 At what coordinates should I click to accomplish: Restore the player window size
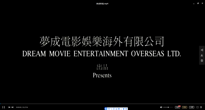point(198,3)
